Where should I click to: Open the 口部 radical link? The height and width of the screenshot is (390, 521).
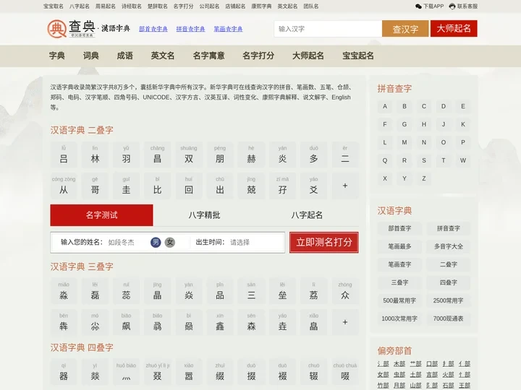pyautogui.click(x=432, y=364)
